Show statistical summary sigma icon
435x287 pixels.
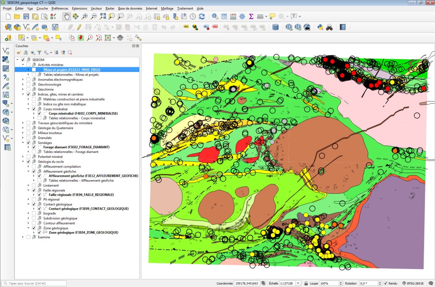251,17
